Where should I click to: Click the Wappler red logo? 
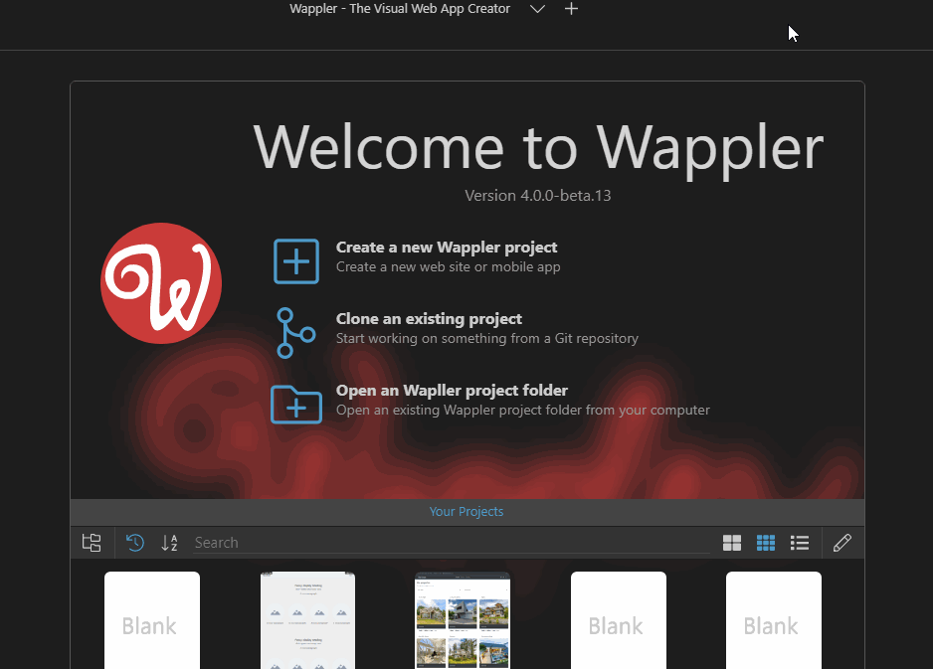point(161,283)
